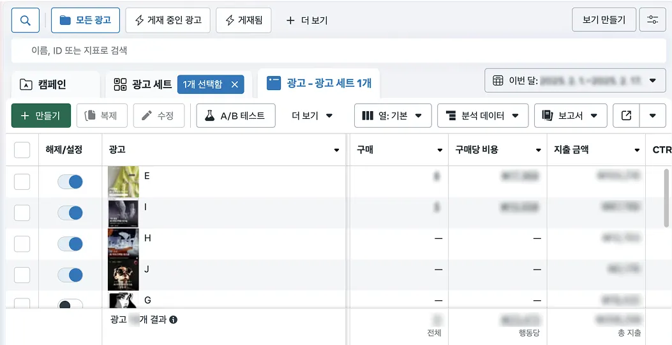Click the 수정 pencil edit button

pyautogui.click(x=158, y=116)
